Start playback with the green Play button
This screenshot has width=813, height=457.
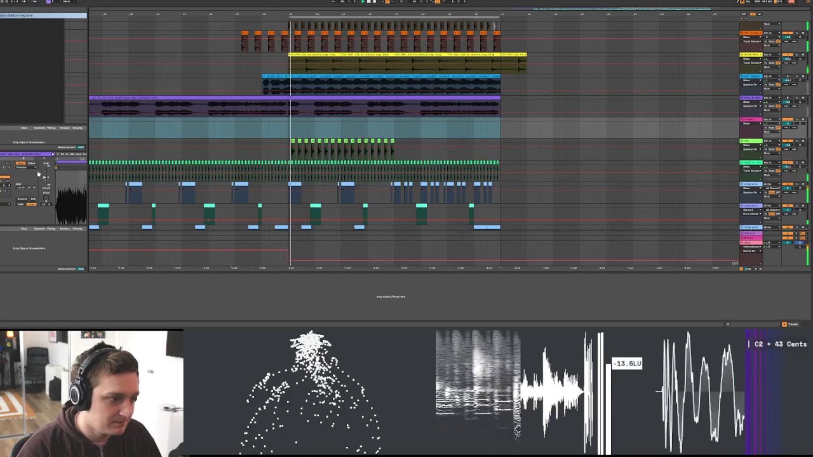click(x=363, y=1)
